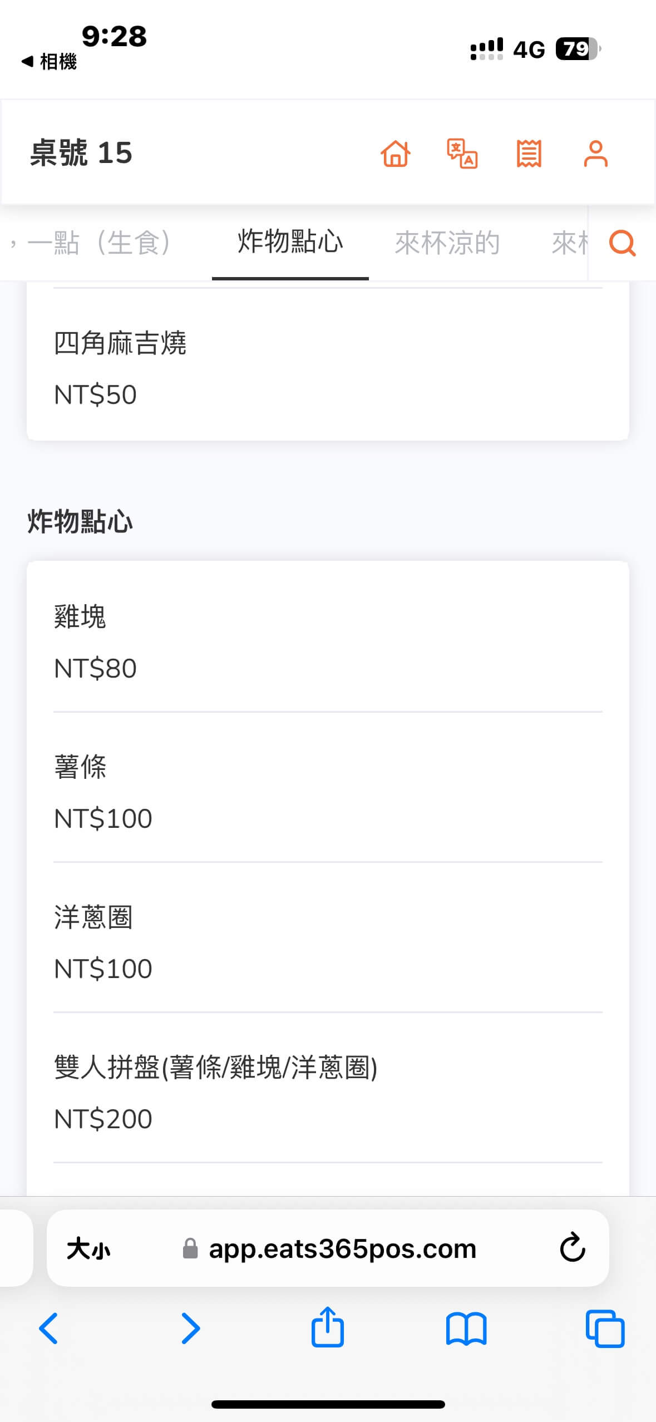Go back with Safari back arrow
The image size is (656, 1422).
tap(49, 1329)
